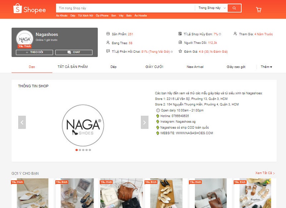Show previous shop banner slide arrow

22,122
